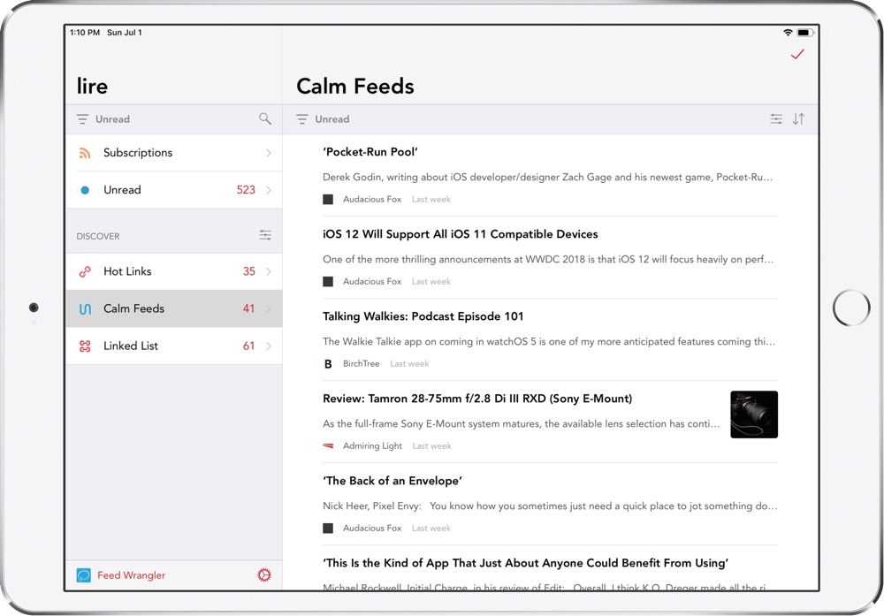884x616 pixels.
Task: Click the Tamron lens camera thumbnail
Action: (x=754, y=414)
